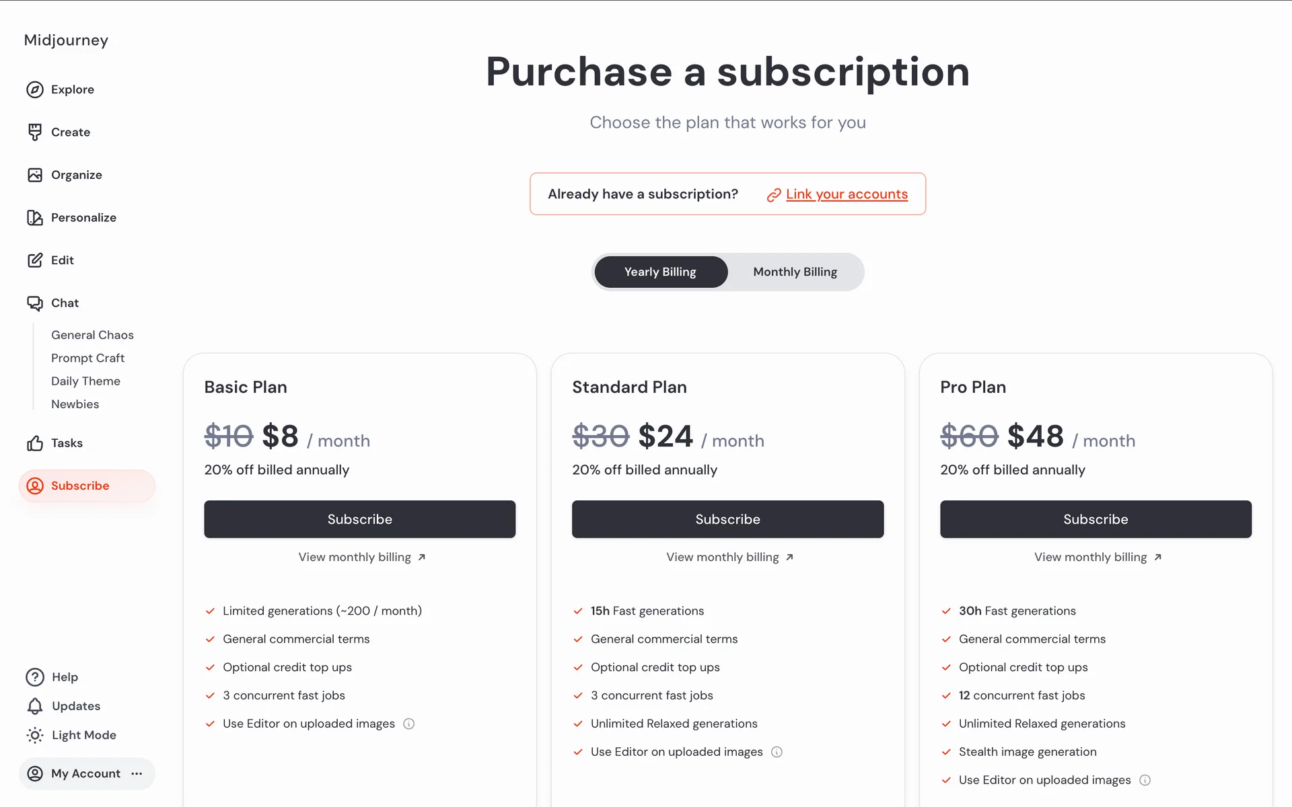Go to the Prompt Craft room
1292x807 pixels.
(87, 358)
